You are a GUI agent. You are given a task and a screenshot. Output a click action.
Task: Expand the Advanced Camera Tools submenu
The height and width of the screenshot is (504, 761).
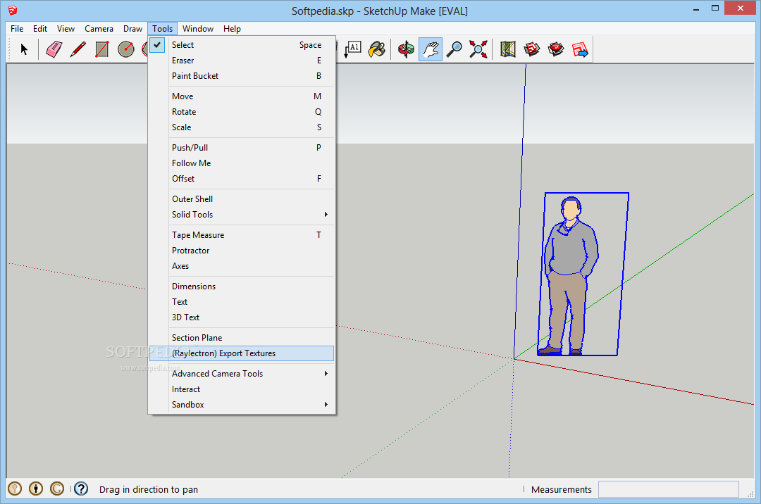[x=242, y=374]
